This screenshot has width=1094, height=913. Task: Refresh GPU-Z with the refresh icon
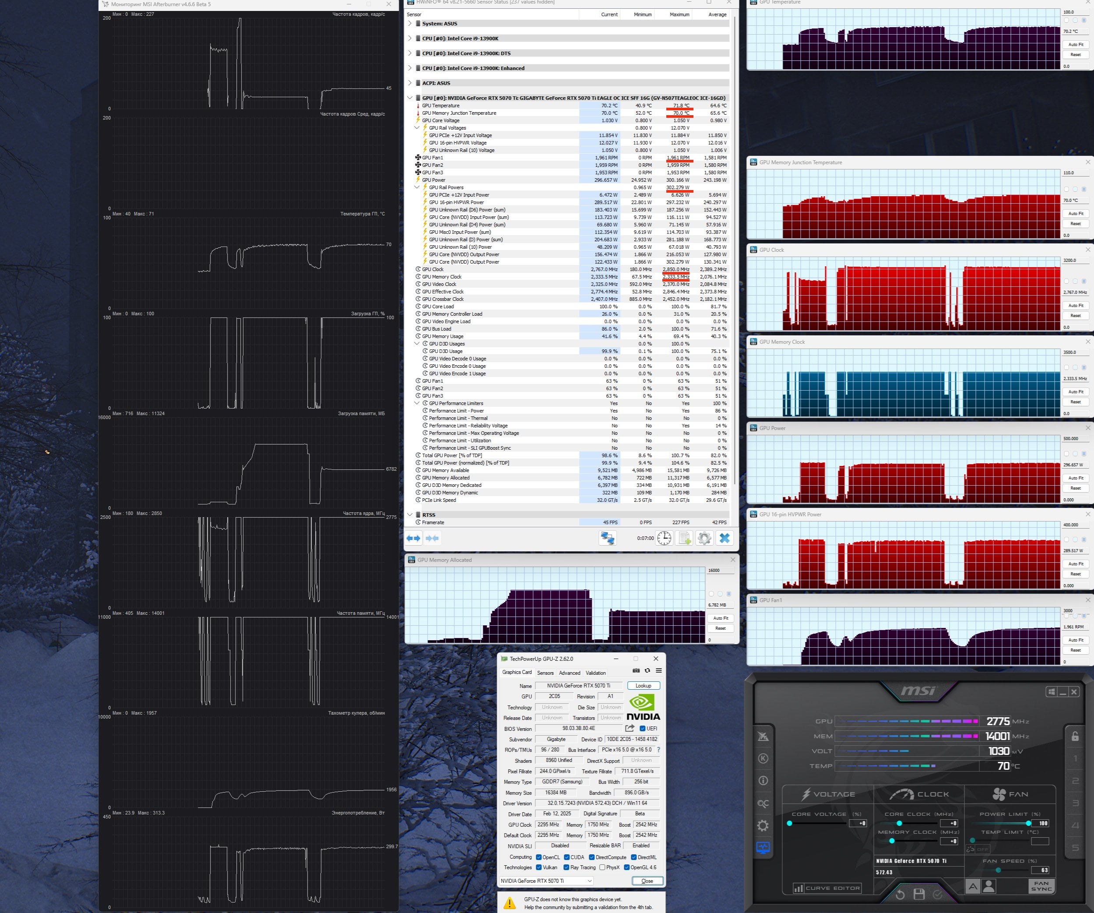click(x=647, y=671)
